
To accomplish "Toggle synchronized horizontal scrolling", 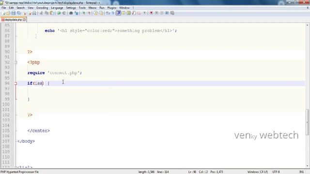I will pos(101,13).
